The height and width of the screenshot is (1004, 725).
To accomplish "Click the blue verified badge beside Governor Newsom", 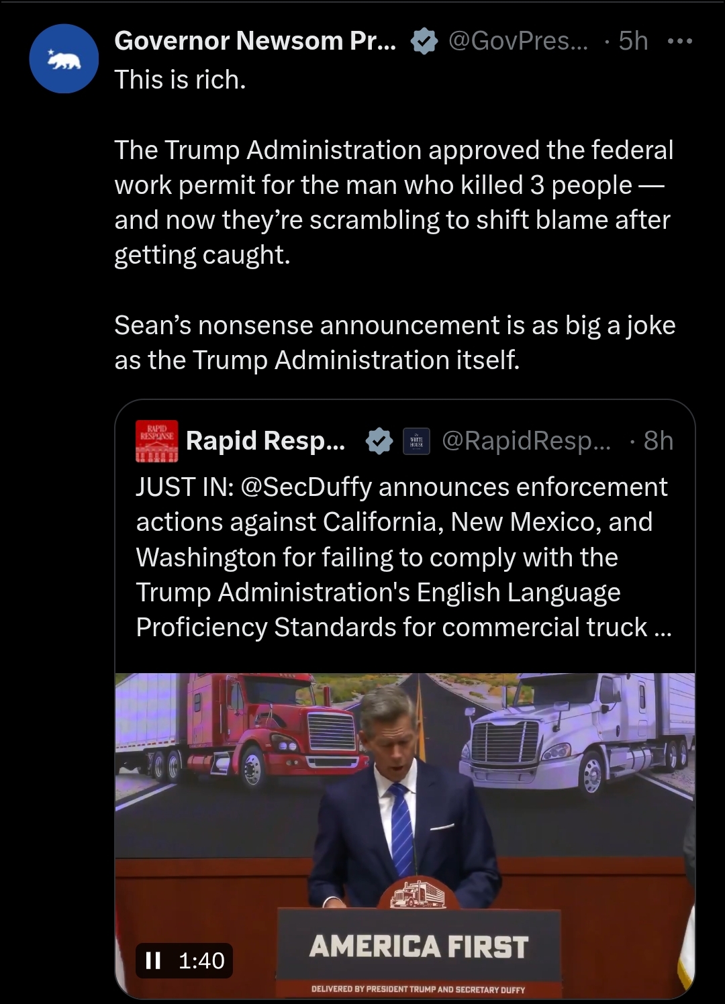I will coord(424,42).
